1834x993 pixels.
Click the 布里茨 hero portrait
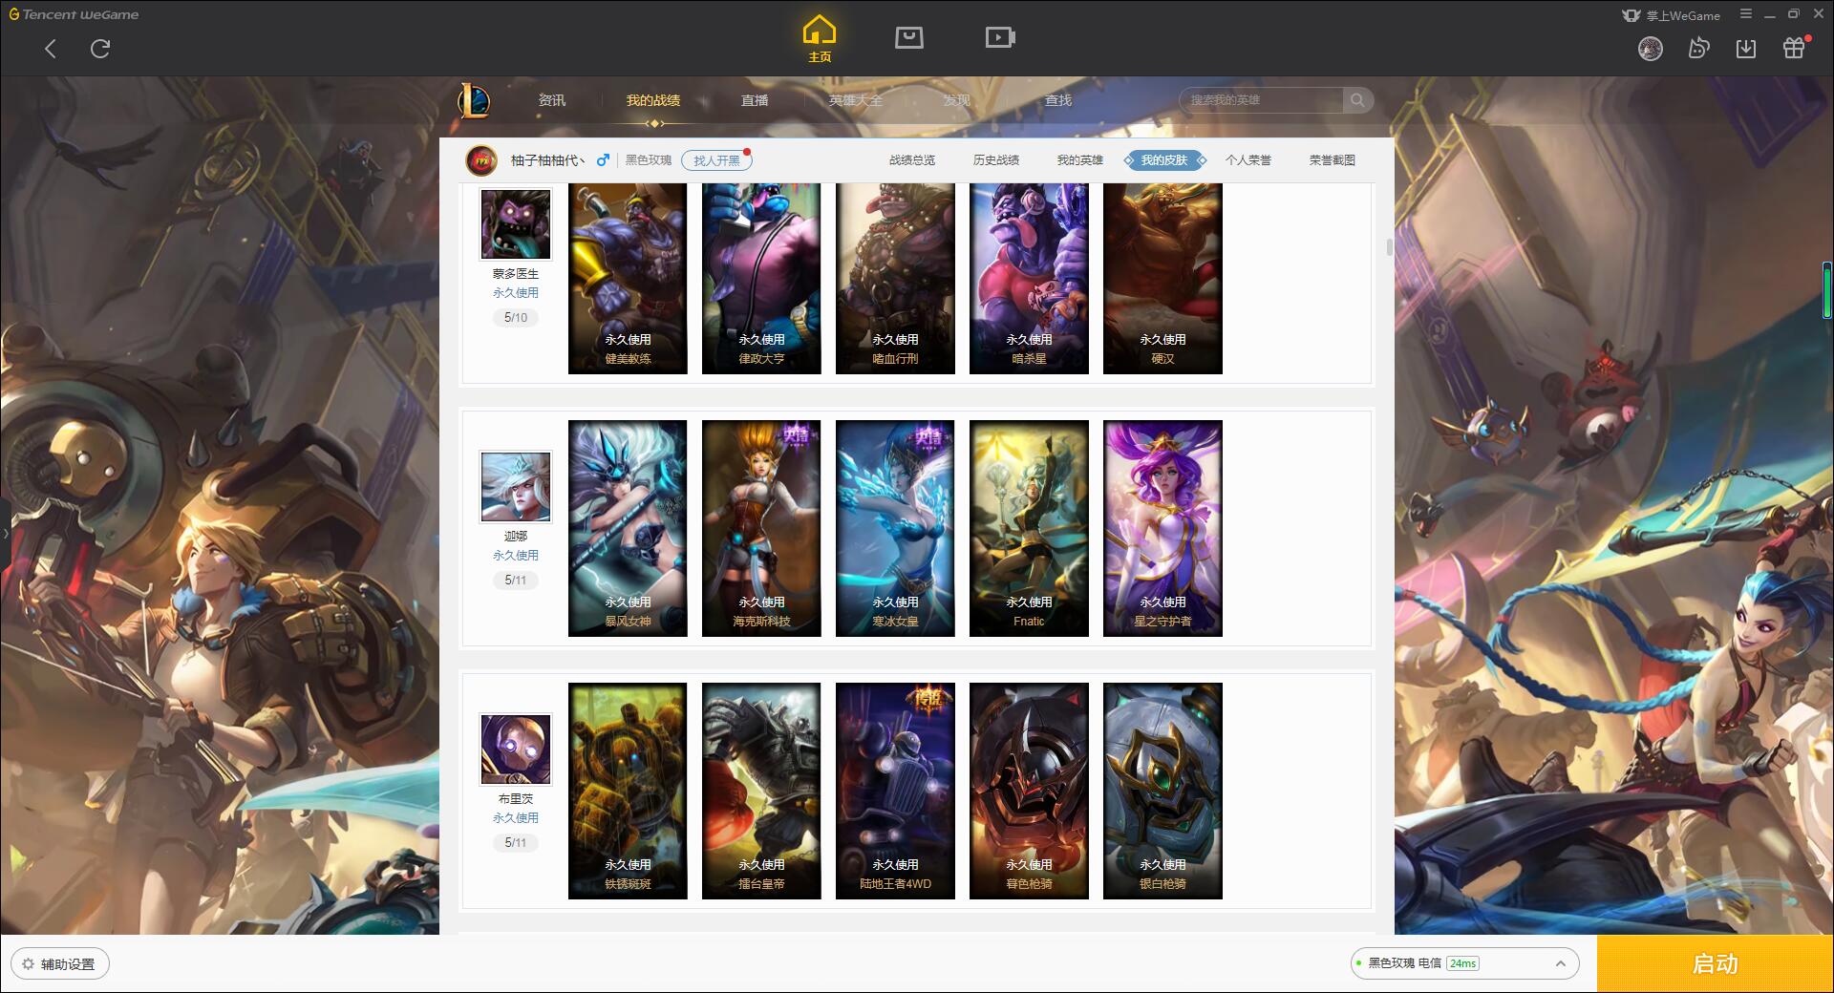point(516,750)
